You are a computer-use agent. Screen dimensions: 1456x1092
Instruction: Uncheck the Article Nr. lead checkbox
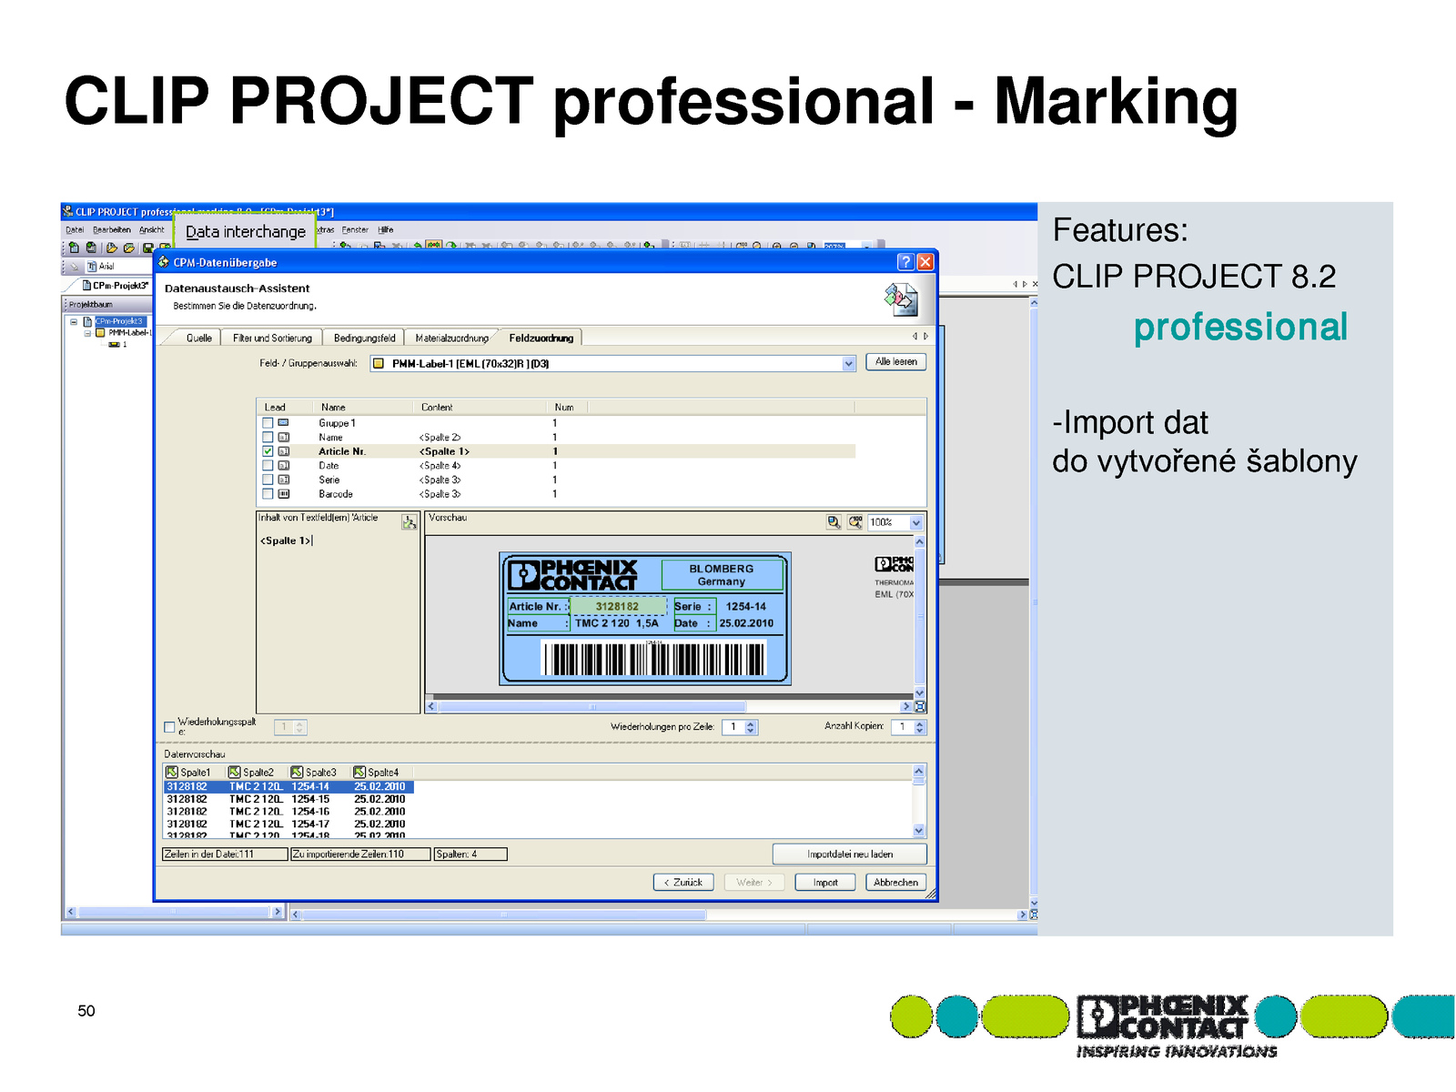pos(268,451)
